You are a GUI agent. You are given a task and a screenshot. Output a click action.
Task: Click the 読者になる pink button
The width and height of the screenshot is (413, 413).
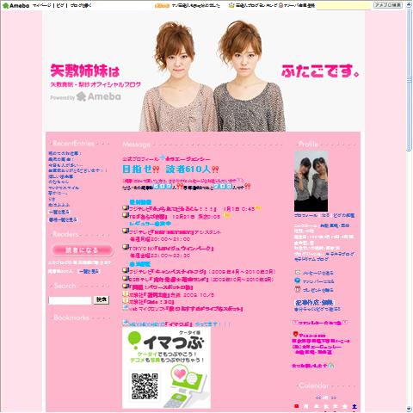(x=83, y=250)
